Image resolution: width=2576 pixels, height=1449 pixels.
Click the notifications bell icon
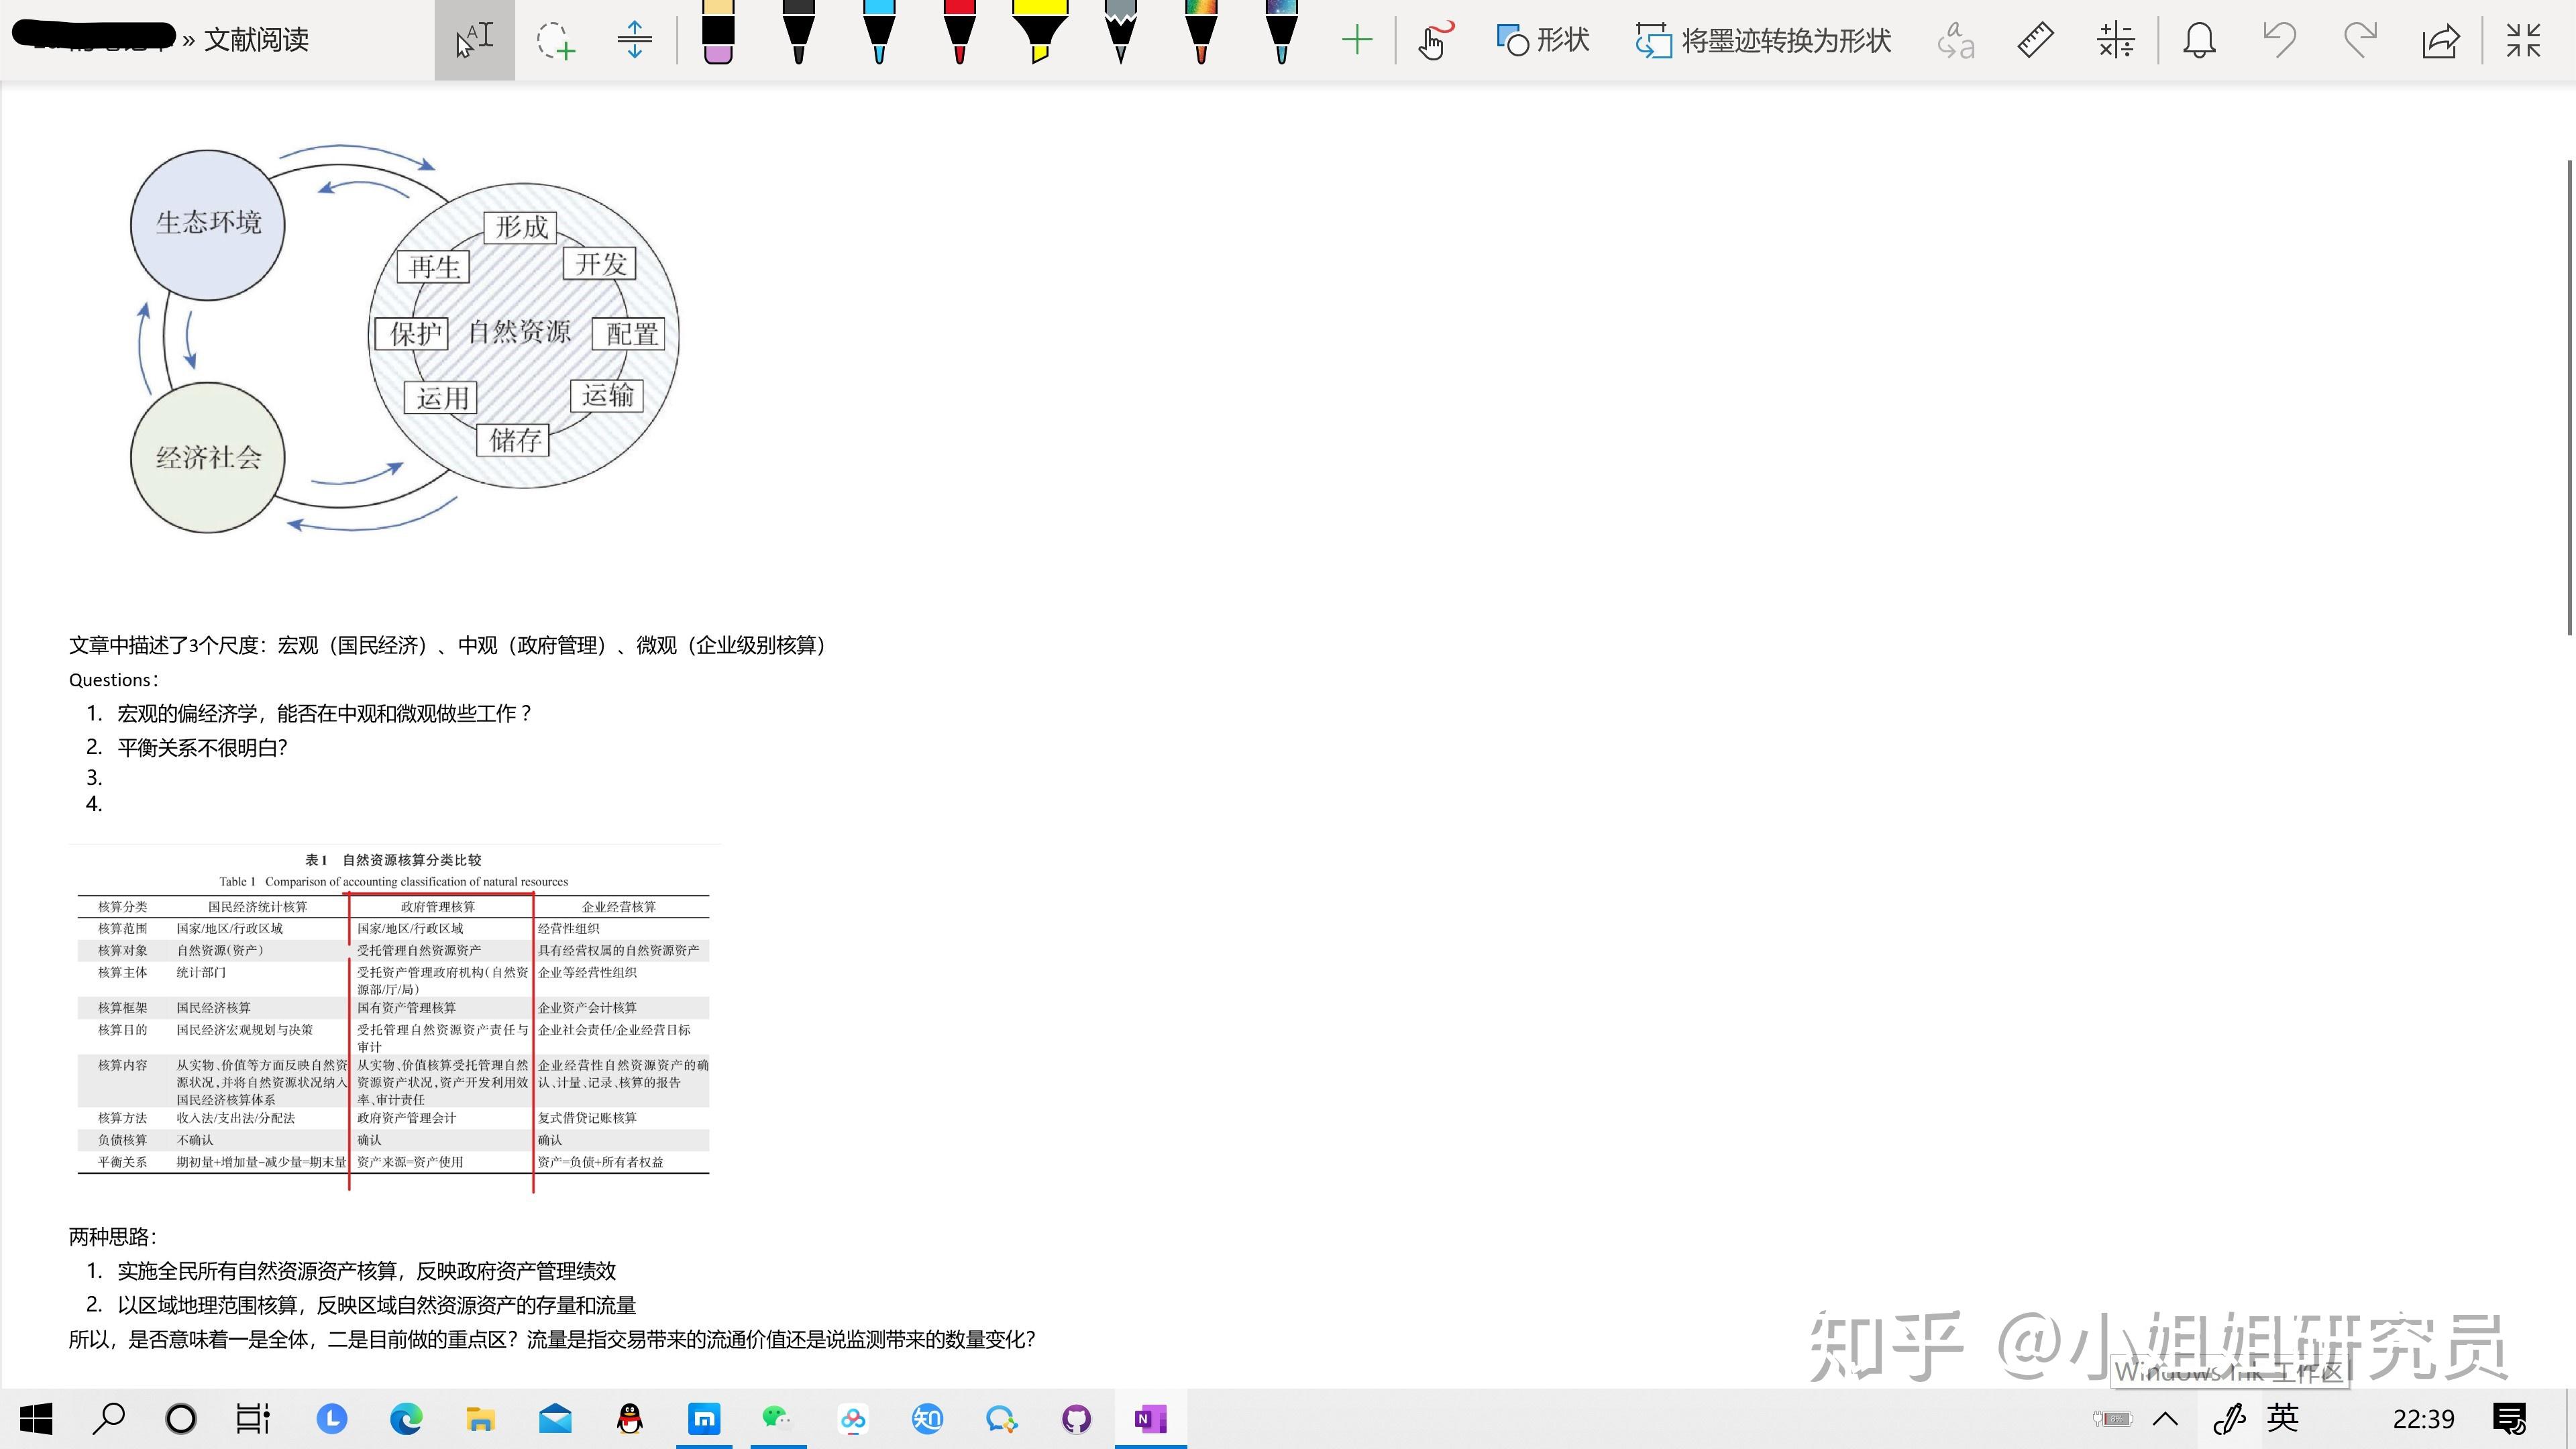point(2199,41)
